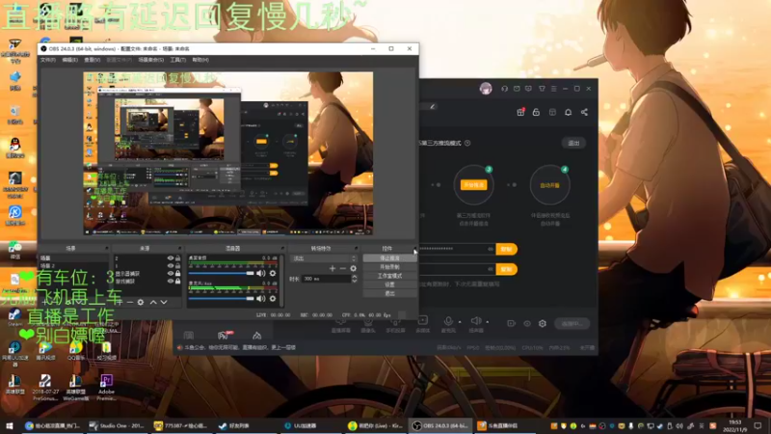The width and height of the screenshot is (771, 434).
Task: Click the 自动开播 circle, step 4
Action: click(x=549, y=185)
